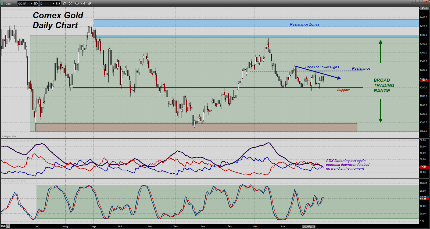Select the red Support horizontal line

coord(217,88)
